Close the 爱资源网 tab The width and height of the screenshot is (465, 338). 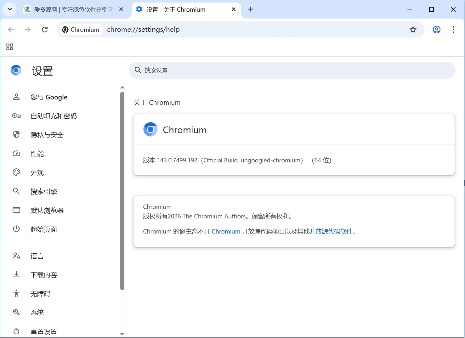(x=121, y=9)
